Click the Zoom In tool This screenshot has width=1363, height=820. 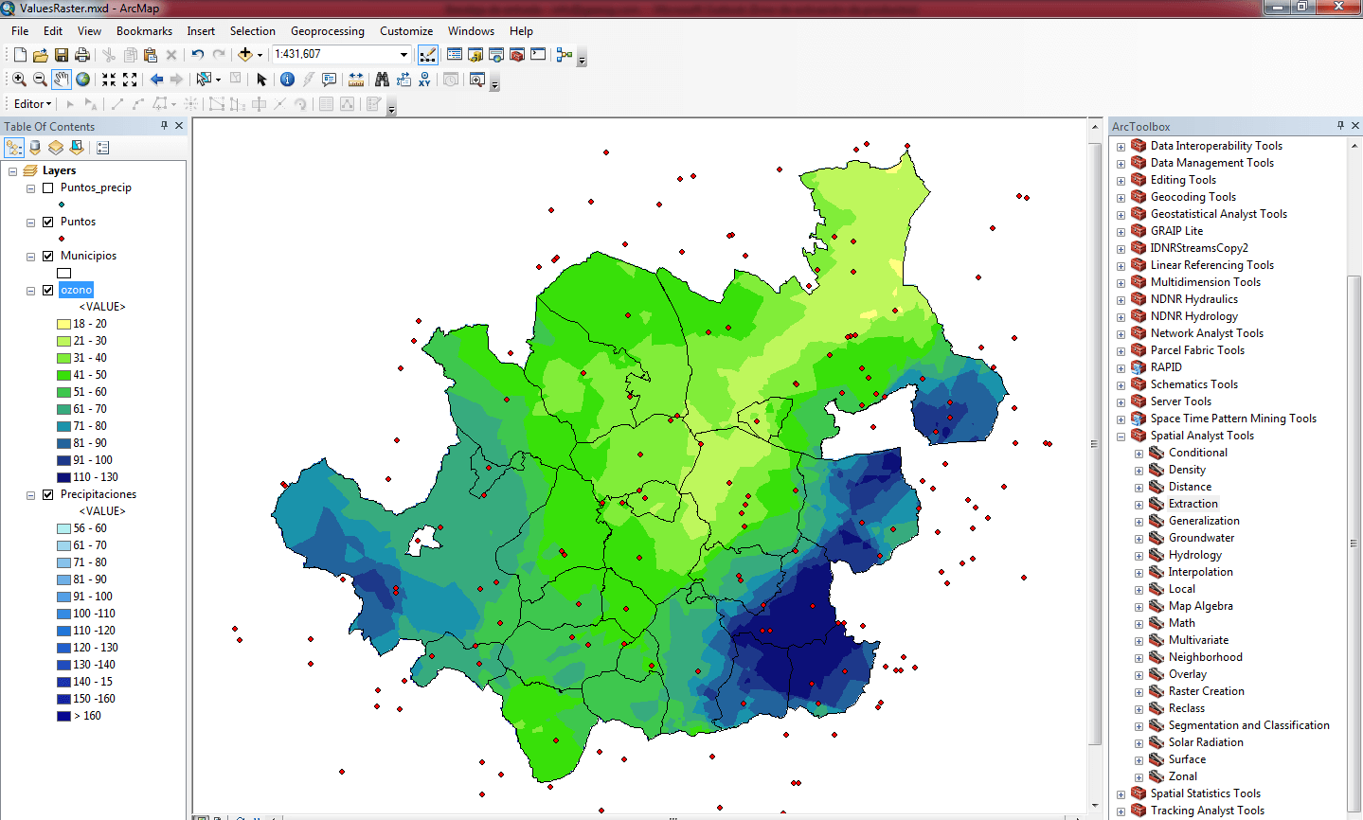[19, 80]
